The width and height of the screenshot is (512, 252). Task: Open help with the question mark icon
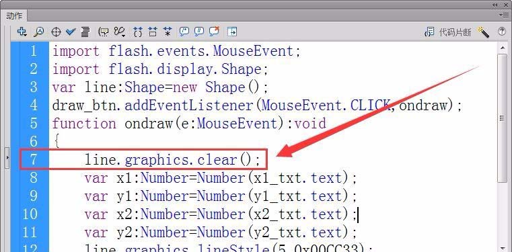(x=501, y=32)
